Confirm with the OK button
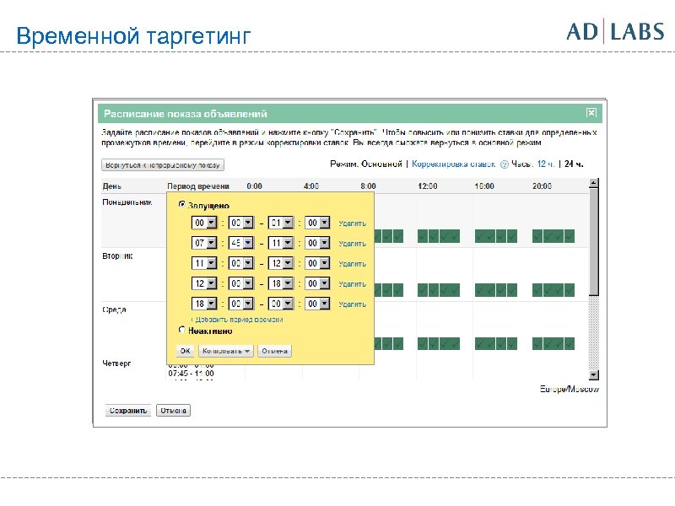675x506 pixels. coord(185,351)
